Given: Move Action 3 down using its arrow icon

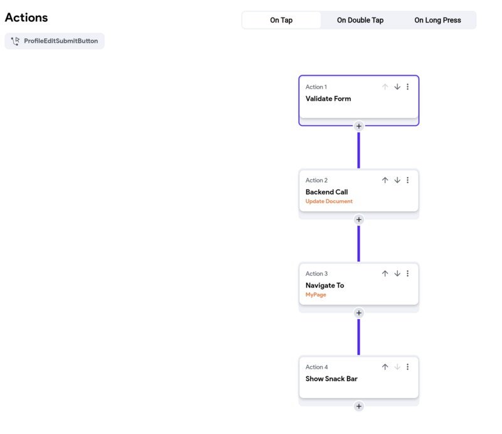Looking at the screenshot, I should (x=397, y=274).
